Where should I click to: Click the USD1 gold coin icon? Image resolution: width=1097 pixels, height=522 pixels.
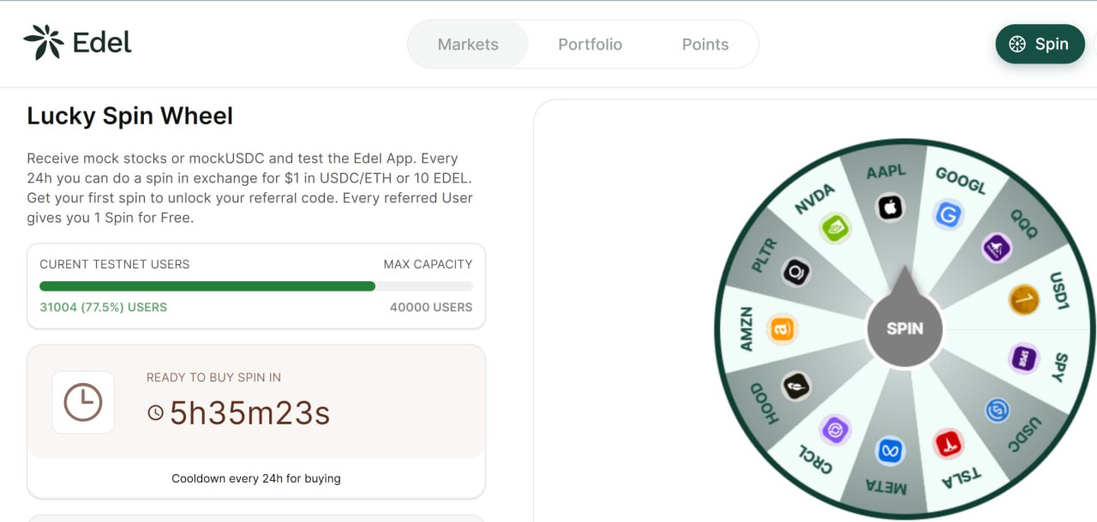(x=1023, y=300)
